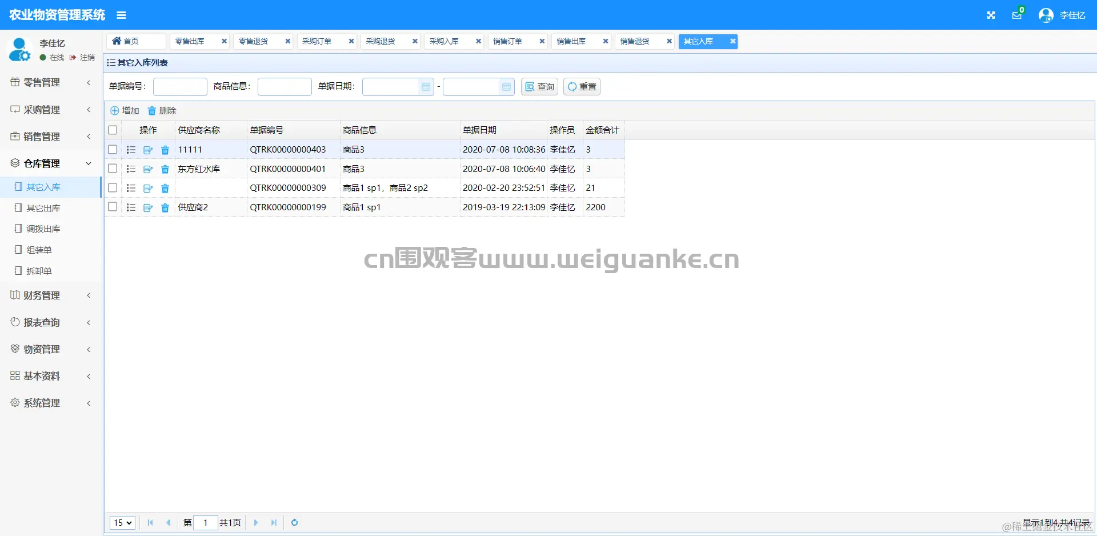Click edit icon for QTRK00000000199 row

[148, 207]
